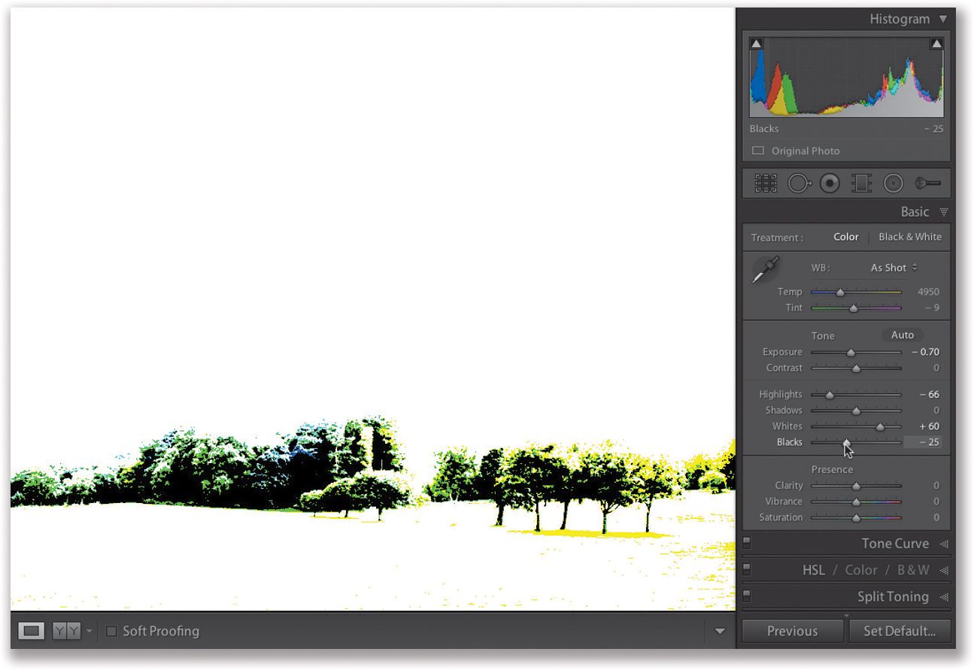Click the Temp value 4950
The height and width of the screenshot is (670, 974).
(928, 292)
